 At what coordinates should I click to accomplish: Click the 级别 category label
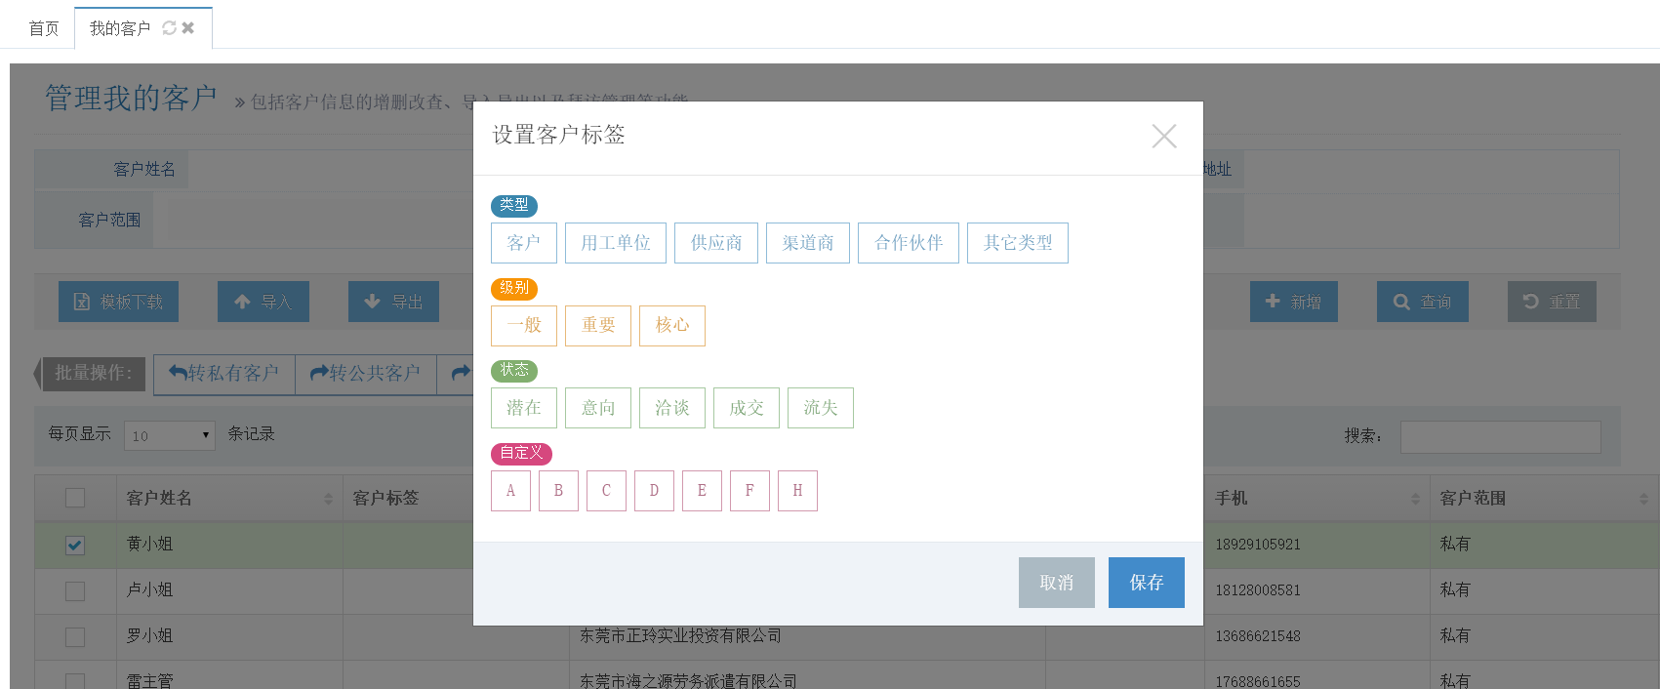point(514,289)
